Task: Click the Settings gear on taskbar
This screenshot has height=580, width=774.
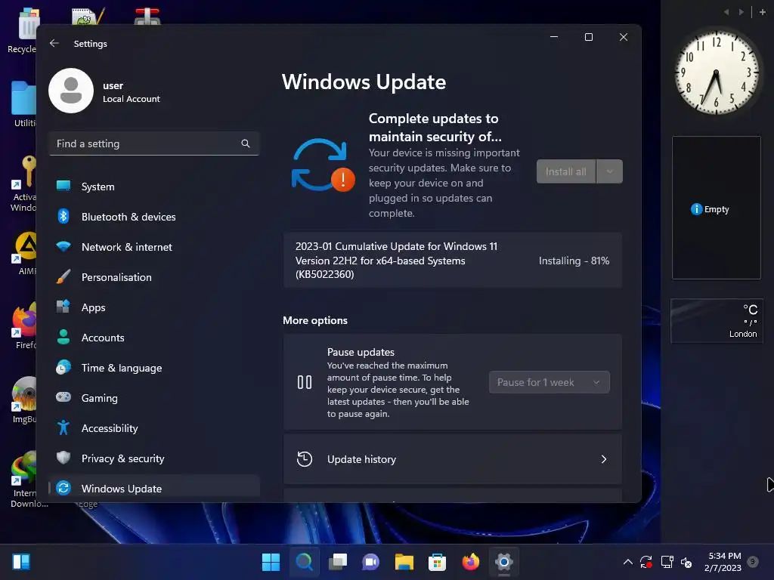Action: 504,562
